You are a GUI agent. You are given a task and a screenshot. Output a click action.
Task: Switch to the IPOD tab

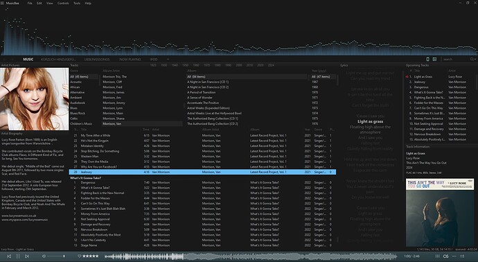154,59
